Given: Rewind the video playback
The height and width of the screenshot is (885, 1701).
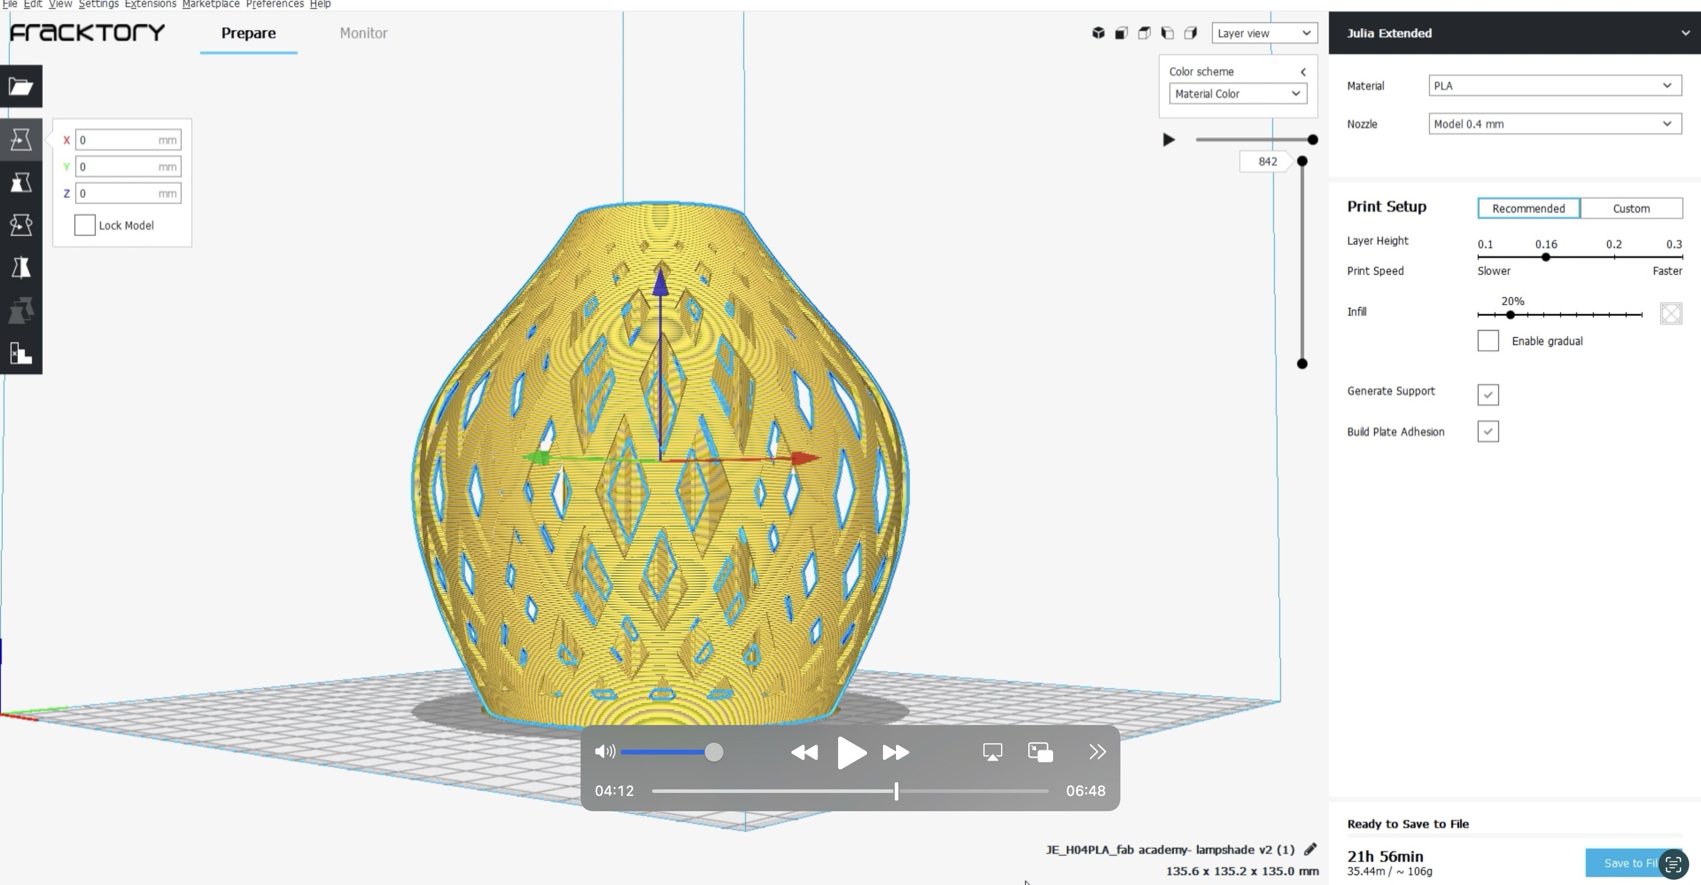Looking at the screenshot, I should coord(804,752).
